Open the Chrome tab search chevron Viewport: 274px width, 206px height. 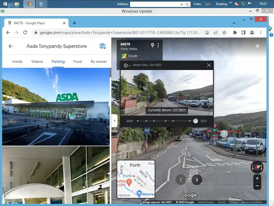[234, 23]
